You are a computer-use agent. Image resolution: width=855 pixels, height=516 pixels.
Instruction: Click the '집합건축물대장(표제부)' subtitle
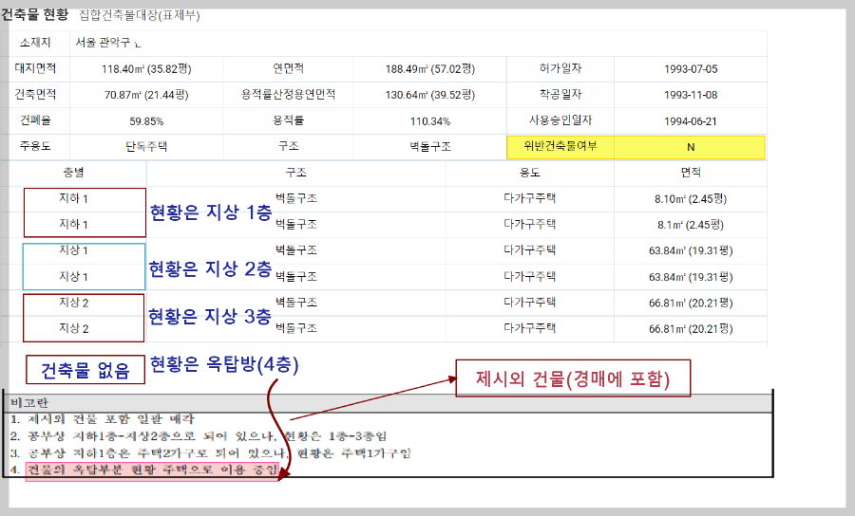pyautogui.click(x=140, y=15)
